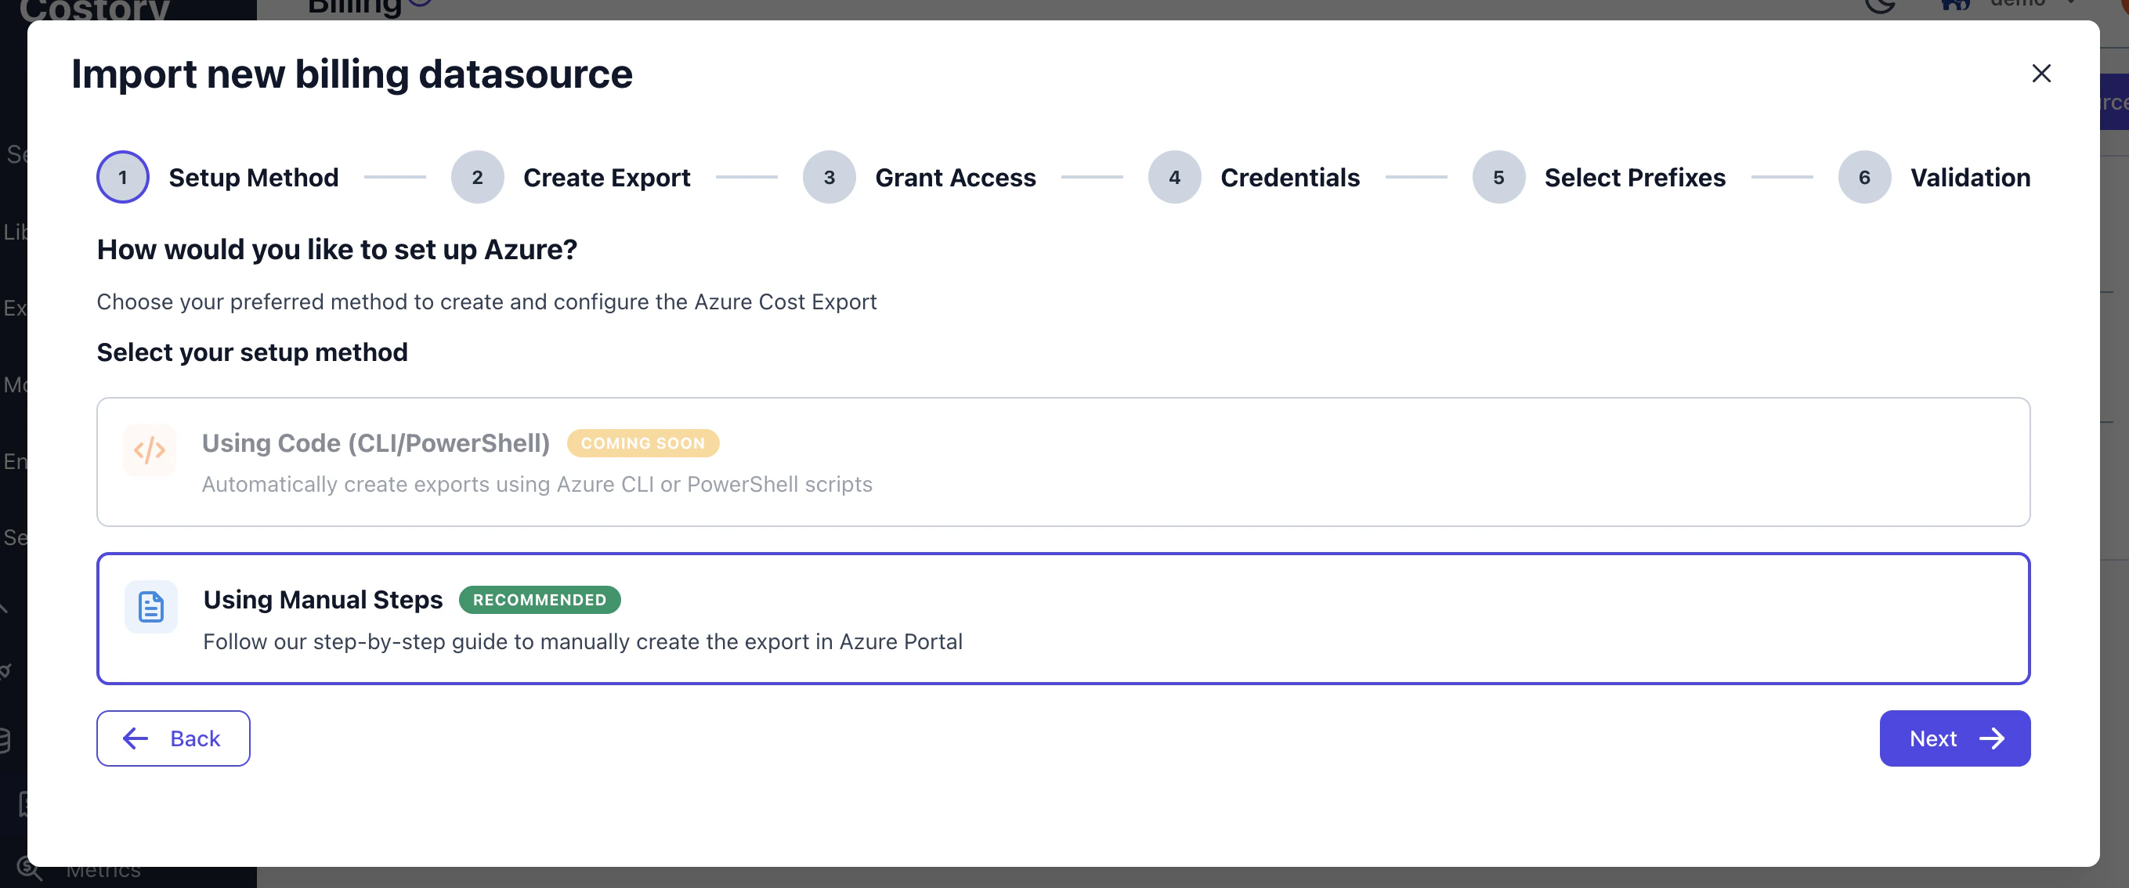Close the Import new billing datasource dialog
Screen dimensions: 2129x888
pyautogui.click(x=2040, y=74)
